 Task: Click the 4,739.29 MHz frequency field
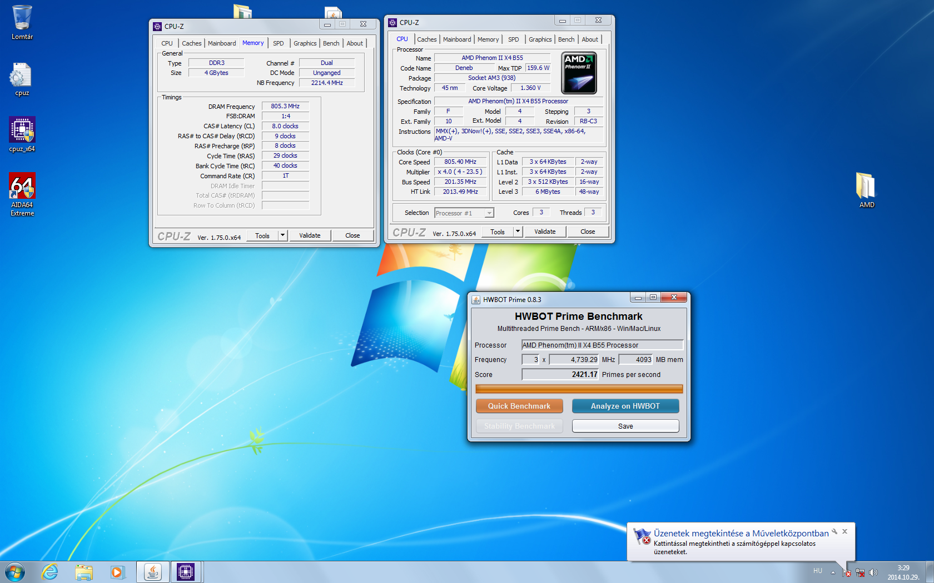(574, 359)
